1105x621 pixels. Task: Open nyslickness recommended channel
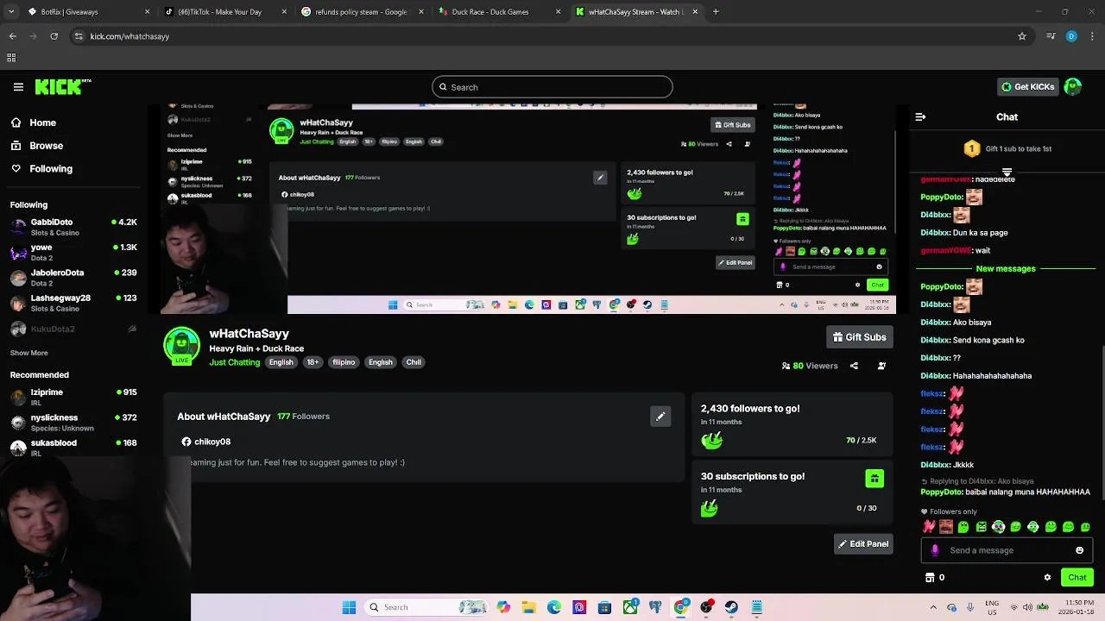(73, 423)
